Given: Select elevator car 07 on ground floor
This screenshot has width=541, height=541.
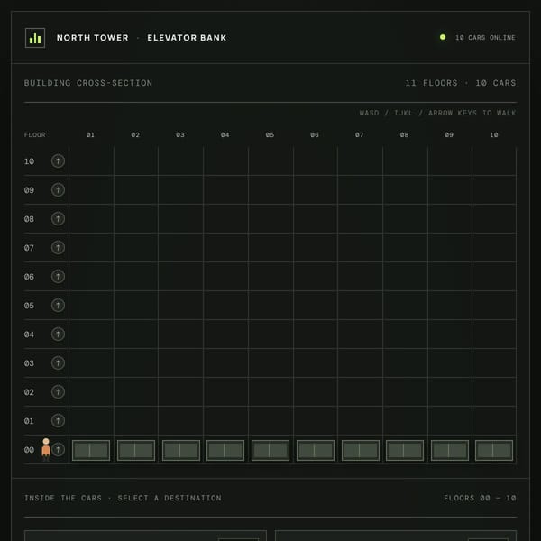Looking at the screenshot, I should click(361, 450).
